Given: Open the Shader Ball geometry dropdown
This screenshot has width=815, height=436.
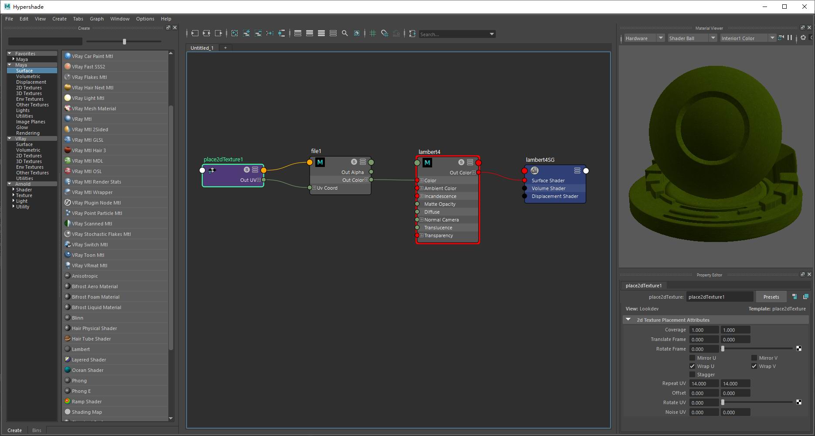Looking at the screenshot, I should click(x=692, y=38).
